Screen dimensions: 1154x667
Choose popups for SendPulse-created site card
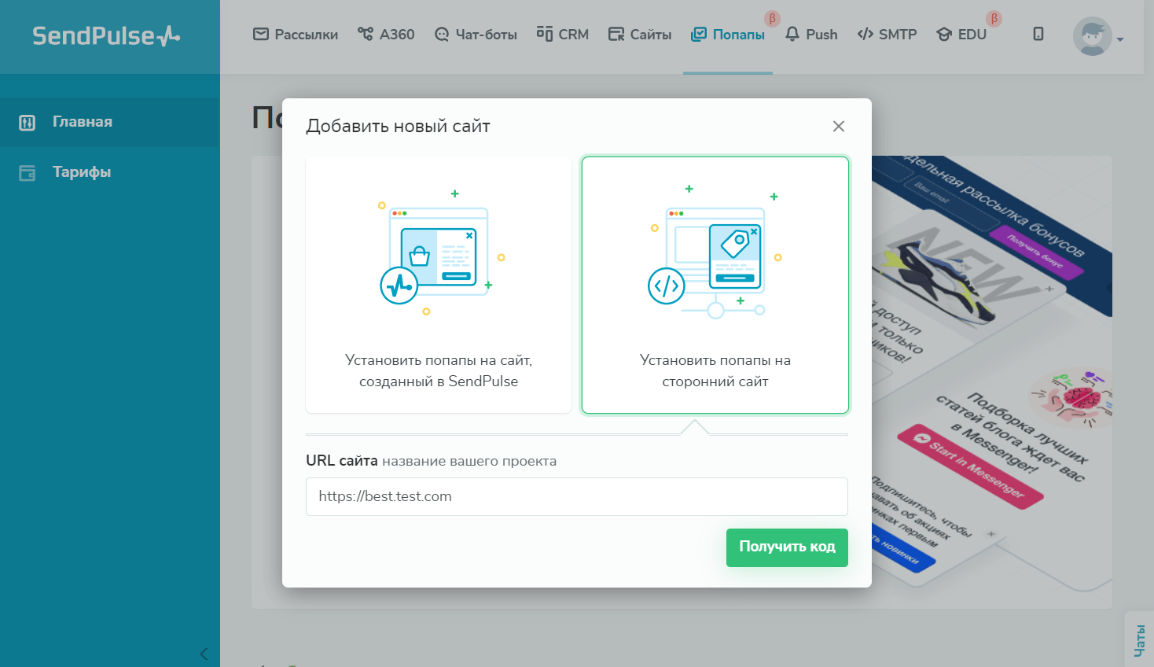(x=439, y=285)
